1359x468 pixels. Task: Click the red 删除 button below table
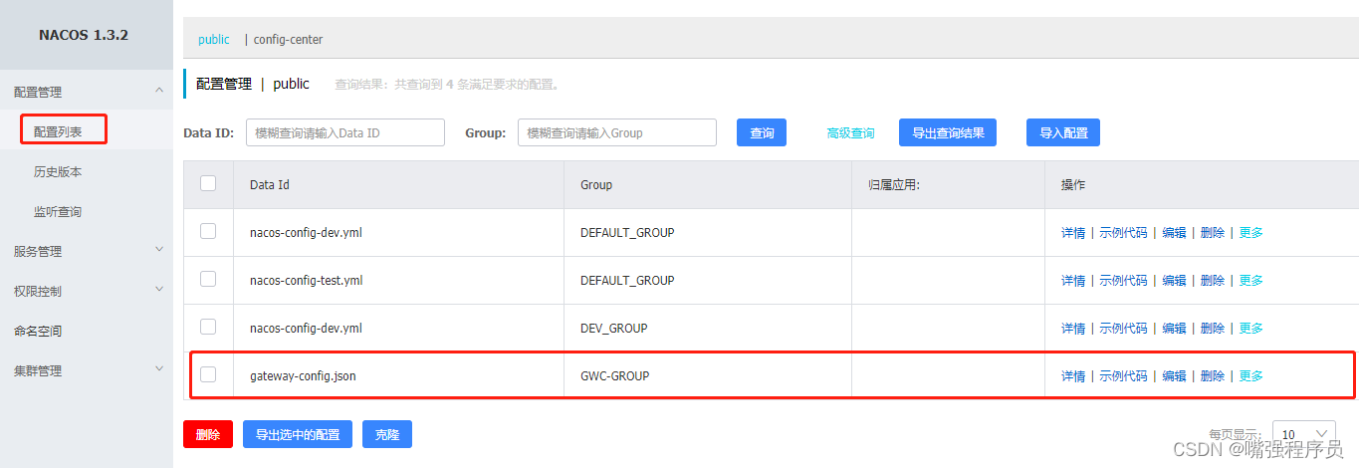coord(208,434)
